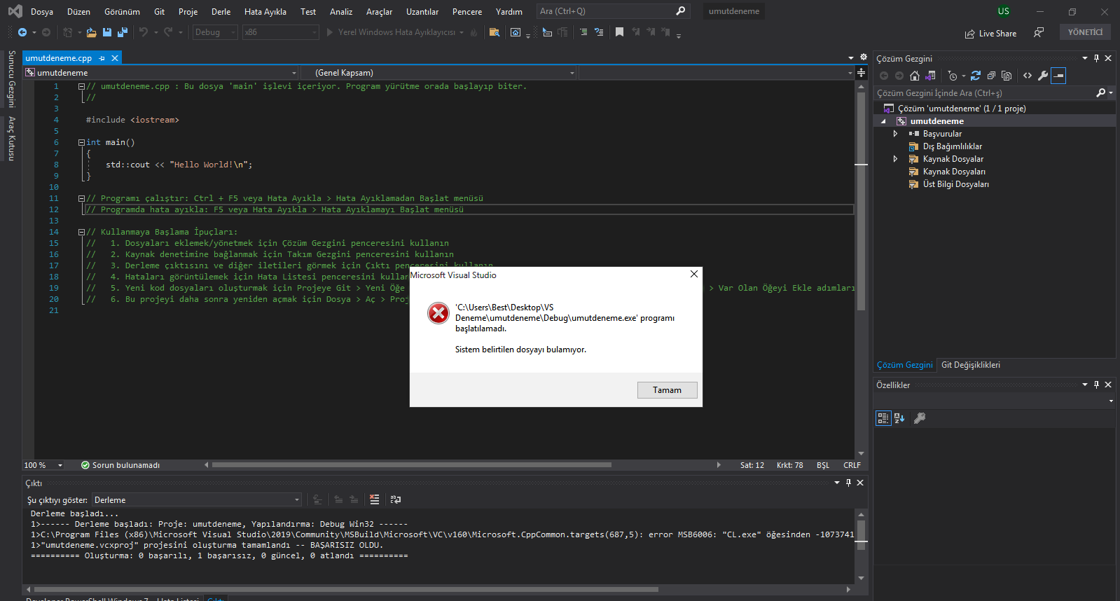Switch to the Çözüm Gezgini bottom tab
1120x601 pixels.
905,365
